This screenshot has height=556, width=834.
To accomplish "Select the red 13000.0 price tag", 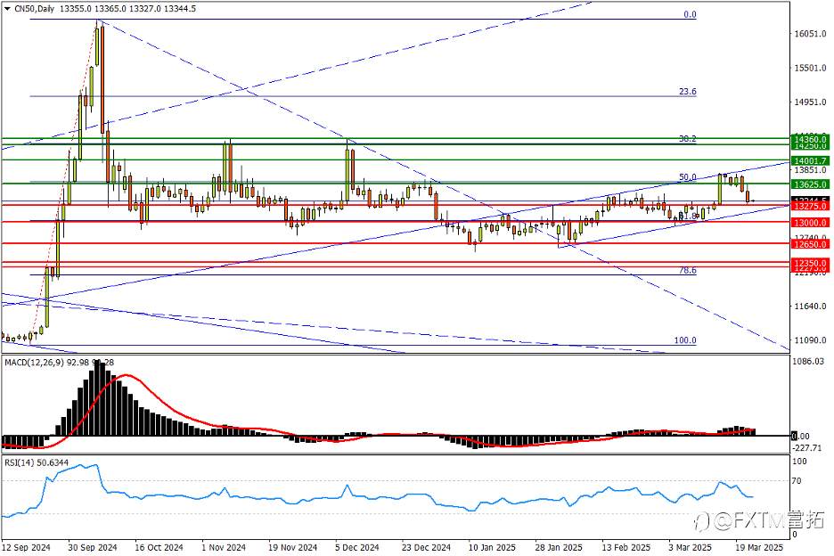I will pyautogui.click(x=810, y=223).
